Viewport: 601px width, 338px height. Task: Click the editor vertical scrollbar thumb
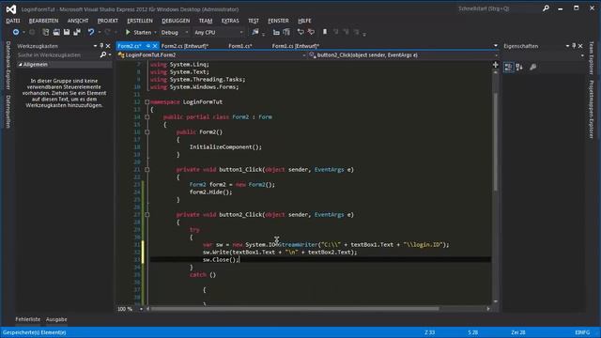tap(495, 142)
